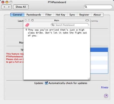Select pasteboard entry 0 text
Viewport: 114px width, 104px height.
tap(57, 33)
